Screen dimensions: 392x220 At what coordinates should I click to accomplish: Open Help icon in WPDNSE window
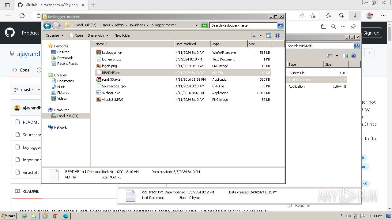coord(354,56)
